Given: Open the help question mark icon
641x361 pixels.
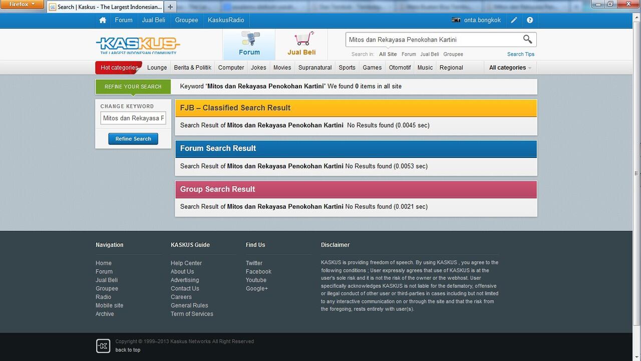Looking at the screenshot, I should click(529, 20).
